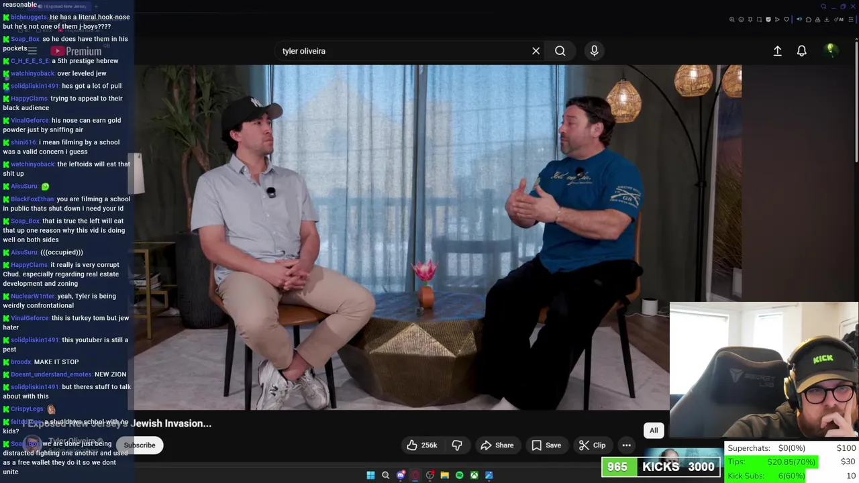Open the browser profile account icon
The image size is (859, 483).
(x=817, y=19)
